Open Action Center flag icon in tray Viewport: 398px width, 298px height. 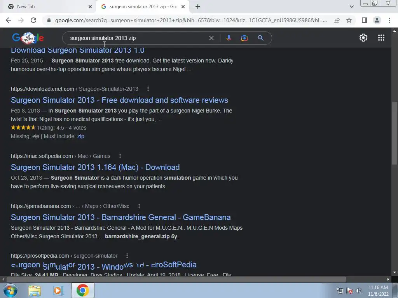pos(349,291)
